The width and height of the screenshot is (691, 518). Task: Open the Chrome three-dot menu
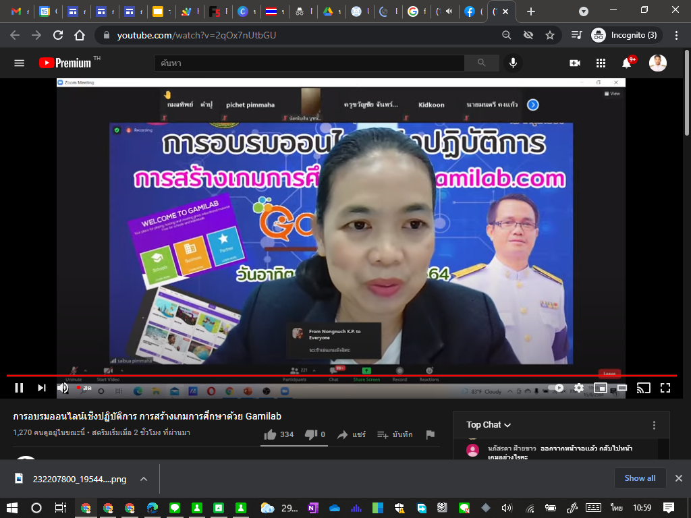click(676, 35)
